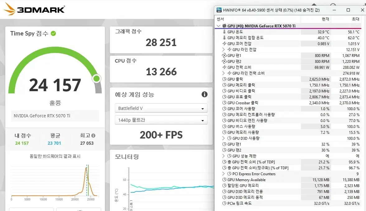The image size is (366, 211).
Task: Click average score value 23 701
Action: [x=54, y=143]
